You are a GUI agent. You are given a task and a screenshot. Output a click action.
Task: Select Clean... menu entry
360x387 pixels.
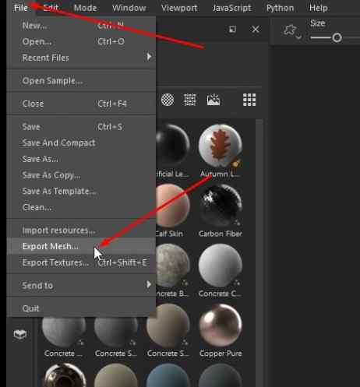click(81, 207)
